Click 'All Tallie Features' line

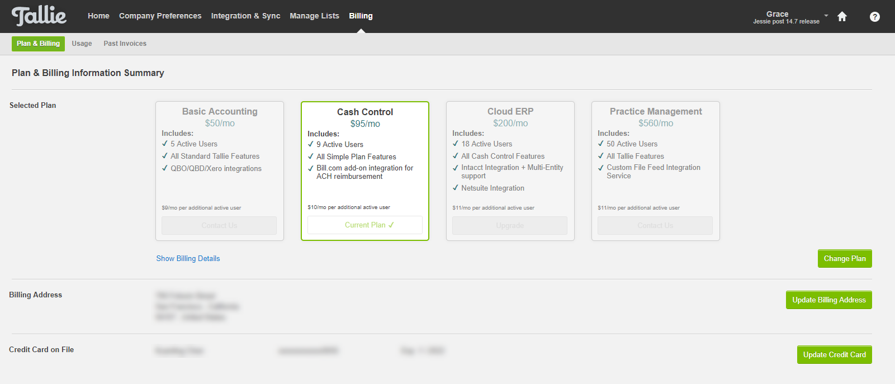(635, 157)
